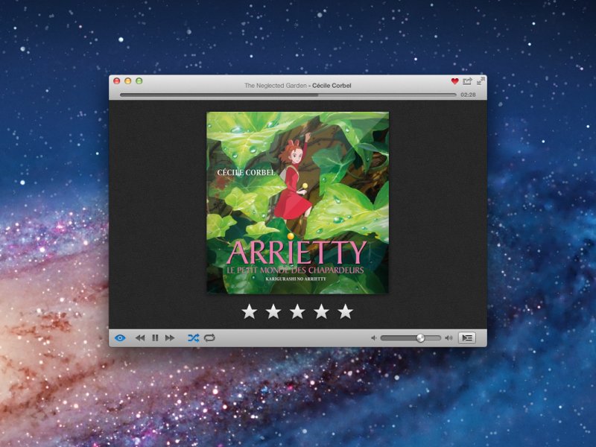Screen dimensions: 596x447
Task: Rate the song three stars
Action: [297, 311]
